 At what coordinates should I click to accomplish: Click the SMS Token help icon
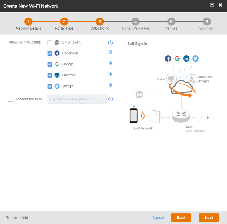coord(110,43)
